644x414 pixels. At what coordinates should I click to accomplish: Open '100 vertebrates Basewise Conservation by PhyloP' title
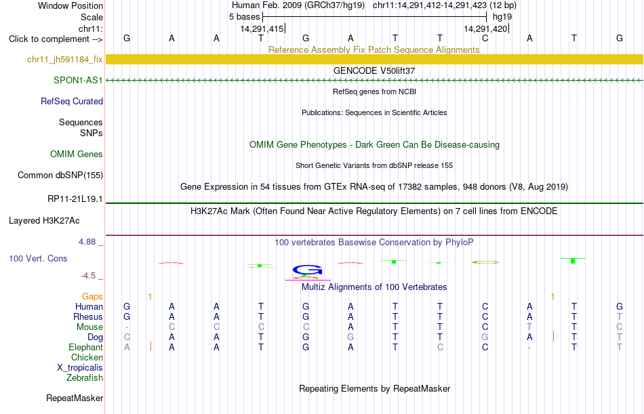374,243
